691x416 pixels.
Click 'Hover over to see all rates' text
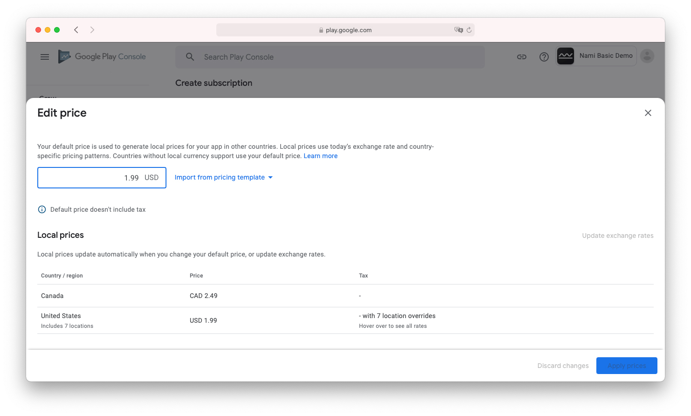393,326
